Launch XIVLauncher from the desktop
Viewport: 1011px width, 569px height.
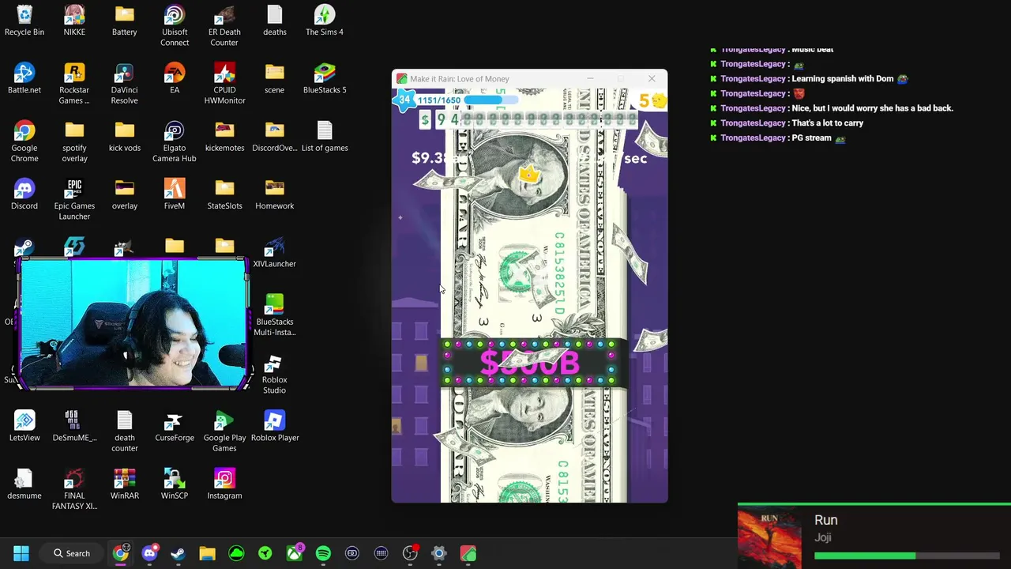pyautogui.click(x=275, y=253)
